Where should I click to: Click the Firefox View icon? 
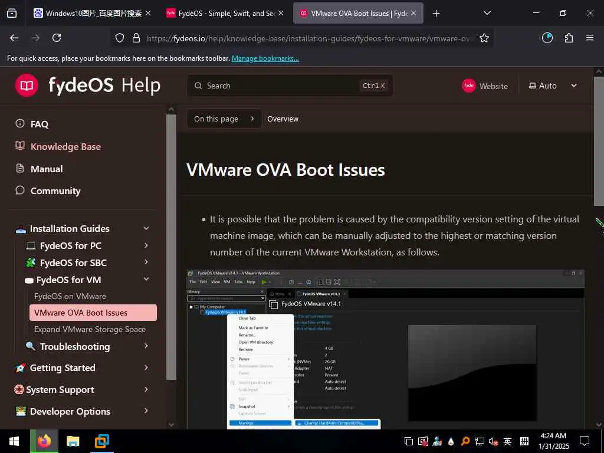click(12, 13)
